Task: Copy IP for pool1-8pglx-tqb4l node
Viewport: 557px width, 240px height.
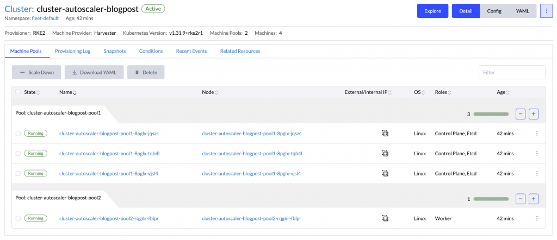Action: coord(385,154)
